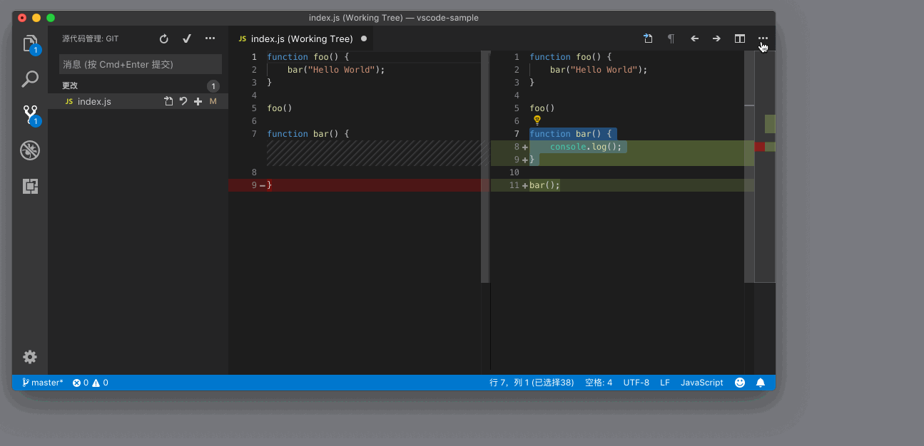Open the Git panel more actions ellipsis
The height and width of the screenshot is (446, 924).
pyautogui.click(x=210, y=39)
